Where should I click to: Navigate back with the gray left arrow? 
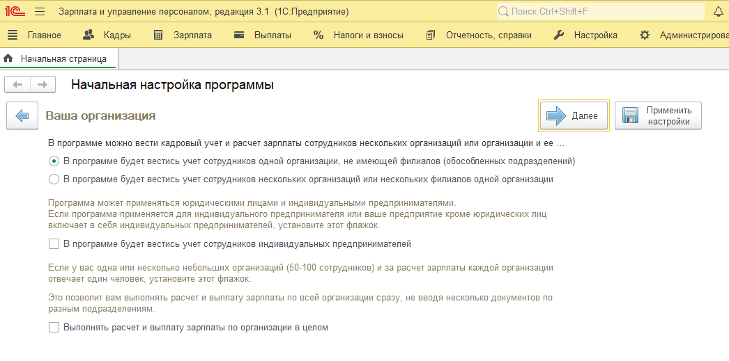click(x=17, y=84)
